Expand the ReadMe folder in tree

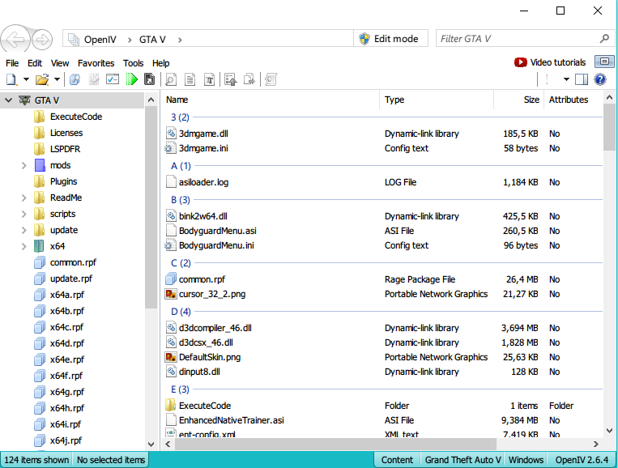[23, 198]
